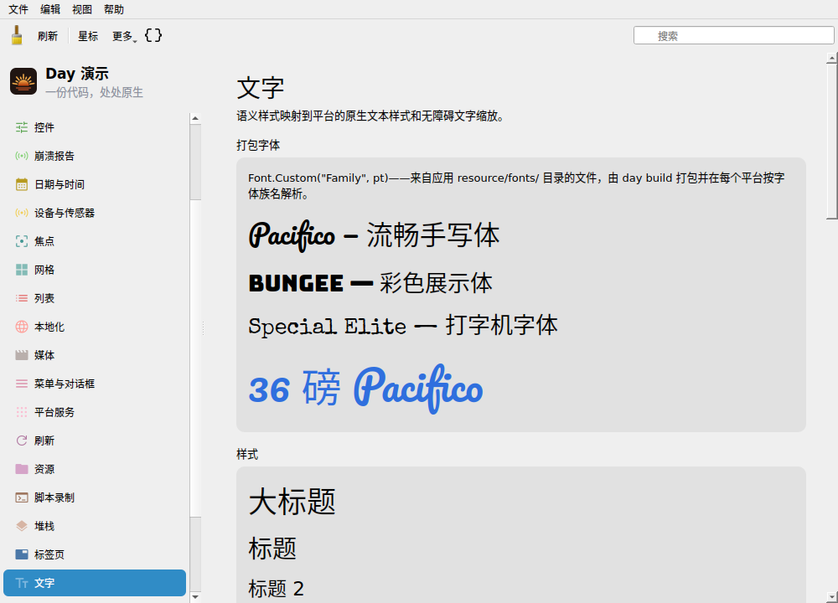The width and height of the screenshot is (838, 603).
Task: Click the sidebar scrollbar up arrow
Action: point(195,119)
